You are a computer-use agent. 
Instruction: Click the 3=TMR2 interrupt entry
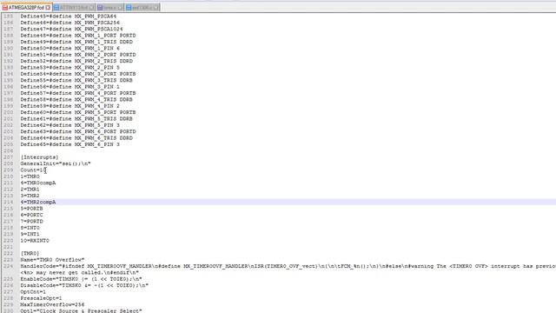click(x=30, y=196)
